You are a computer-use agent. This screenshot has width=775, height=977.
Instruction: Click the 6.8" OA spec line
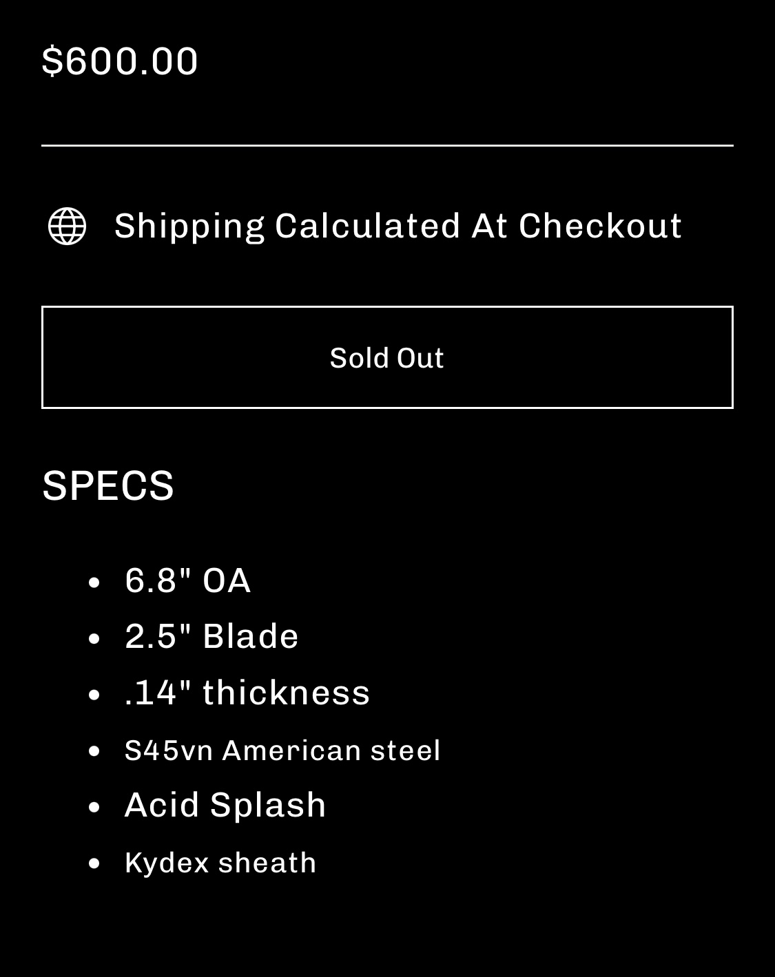pos(187,580)
